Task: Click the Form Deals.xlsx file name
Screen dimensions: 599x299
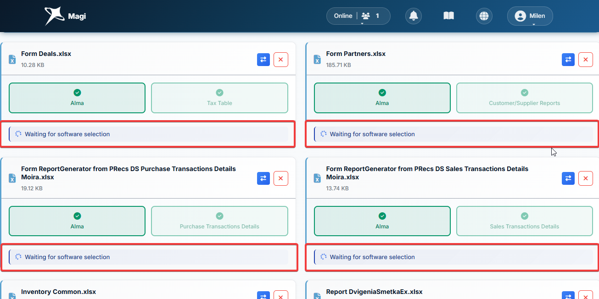Action: 46,54
